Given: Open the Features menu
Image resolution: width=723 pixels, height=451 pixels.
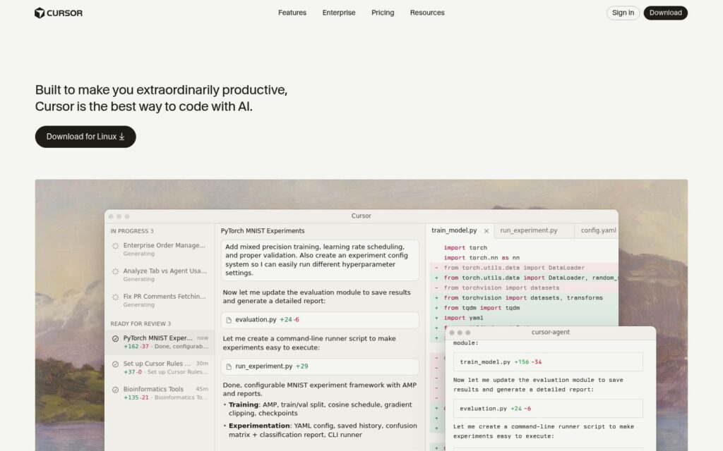Looking at the screenshot, I should click(x=292, y=13).
